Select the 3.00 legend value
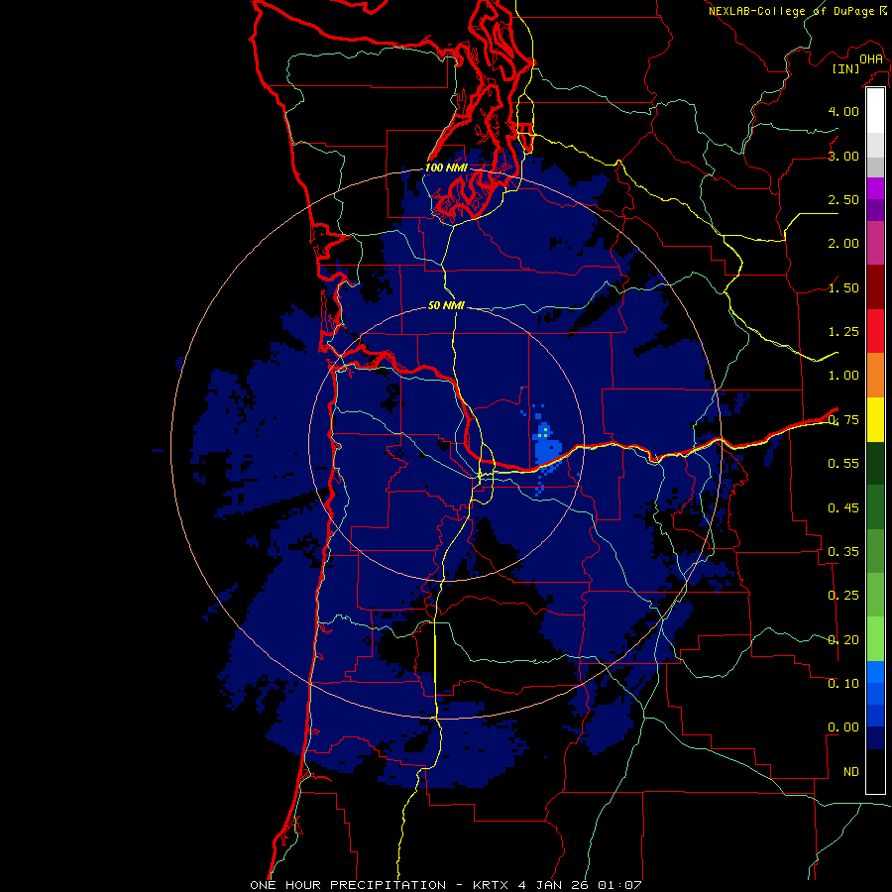This screenshot has height=892, width=892. point(843,156)
